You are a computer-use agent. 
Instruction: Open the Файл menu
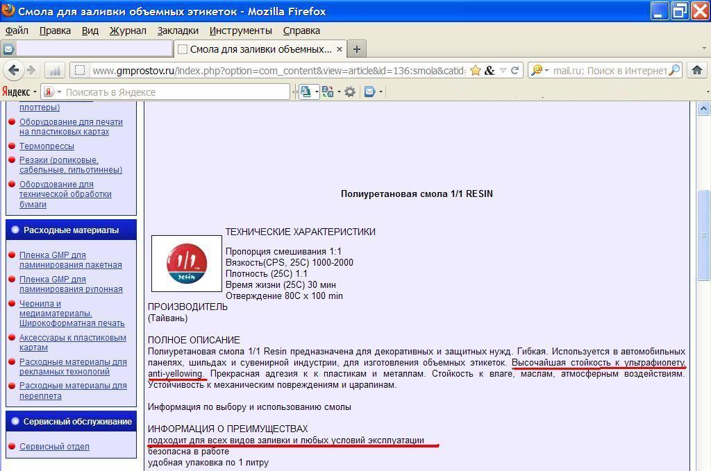pos(17,31)
